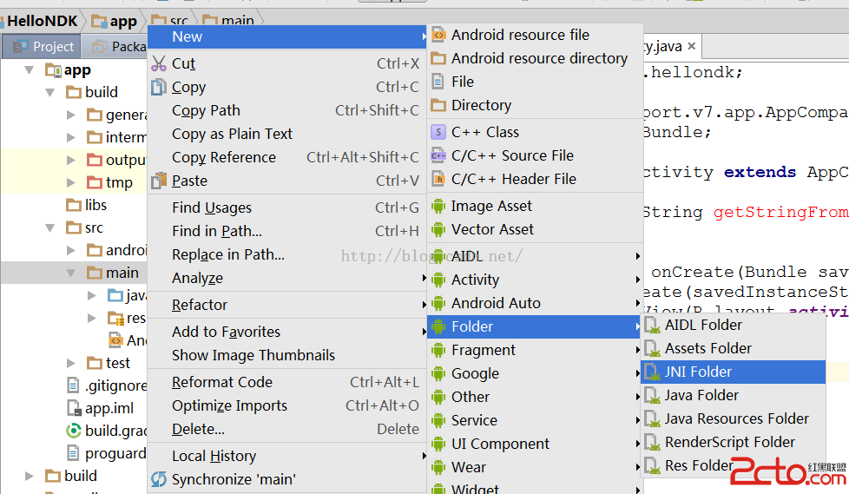Click the Copy icon in context menu
Viewport: 849px width, 494px height.
tap(158, 87)
